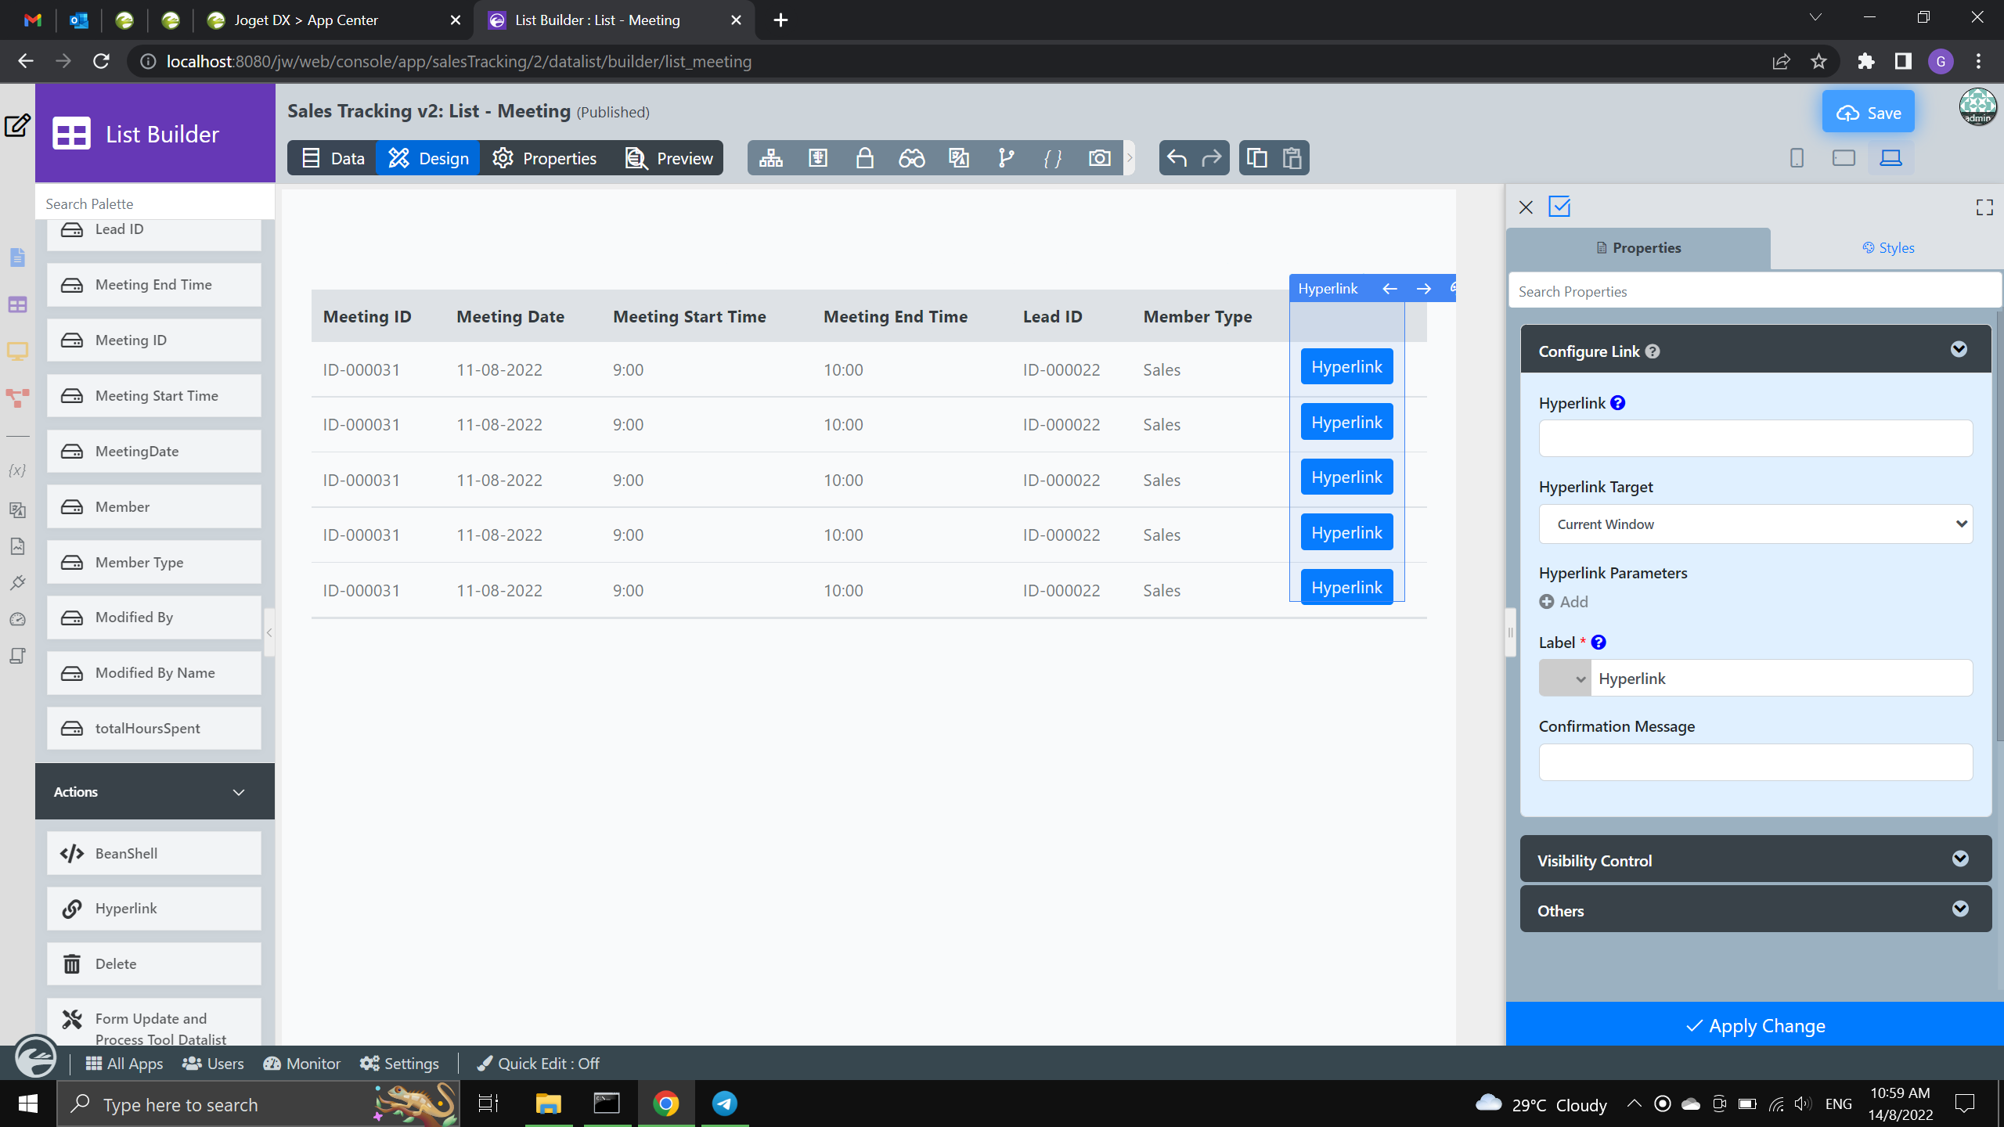Click the undo arrow icon

pyautogui.click(x=1177, y=158)
